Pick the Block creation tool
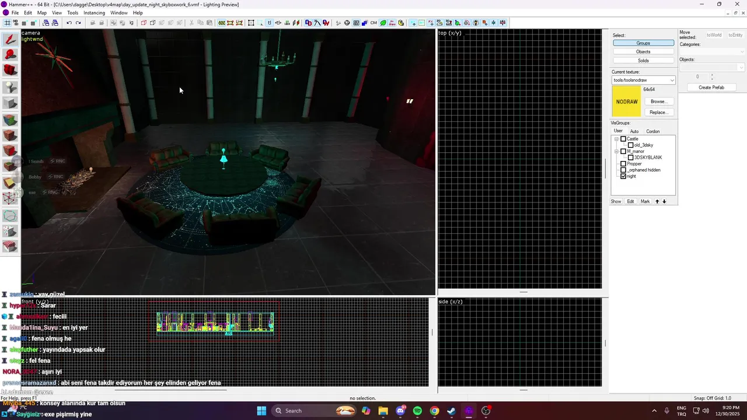747x420 pixels. pos(10,103)
